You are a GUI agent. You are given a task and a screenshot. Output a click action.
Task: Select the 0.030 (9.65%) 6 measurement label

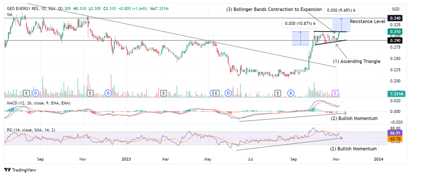click(x=342, y=10)
